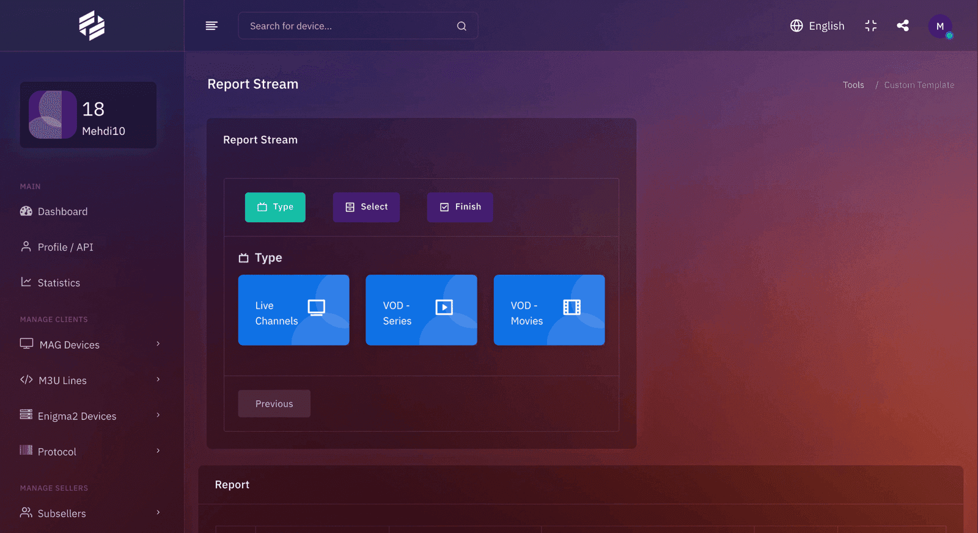The image size is (978, 533).
Task: Select the Live Channels type card
Action: 293,310
